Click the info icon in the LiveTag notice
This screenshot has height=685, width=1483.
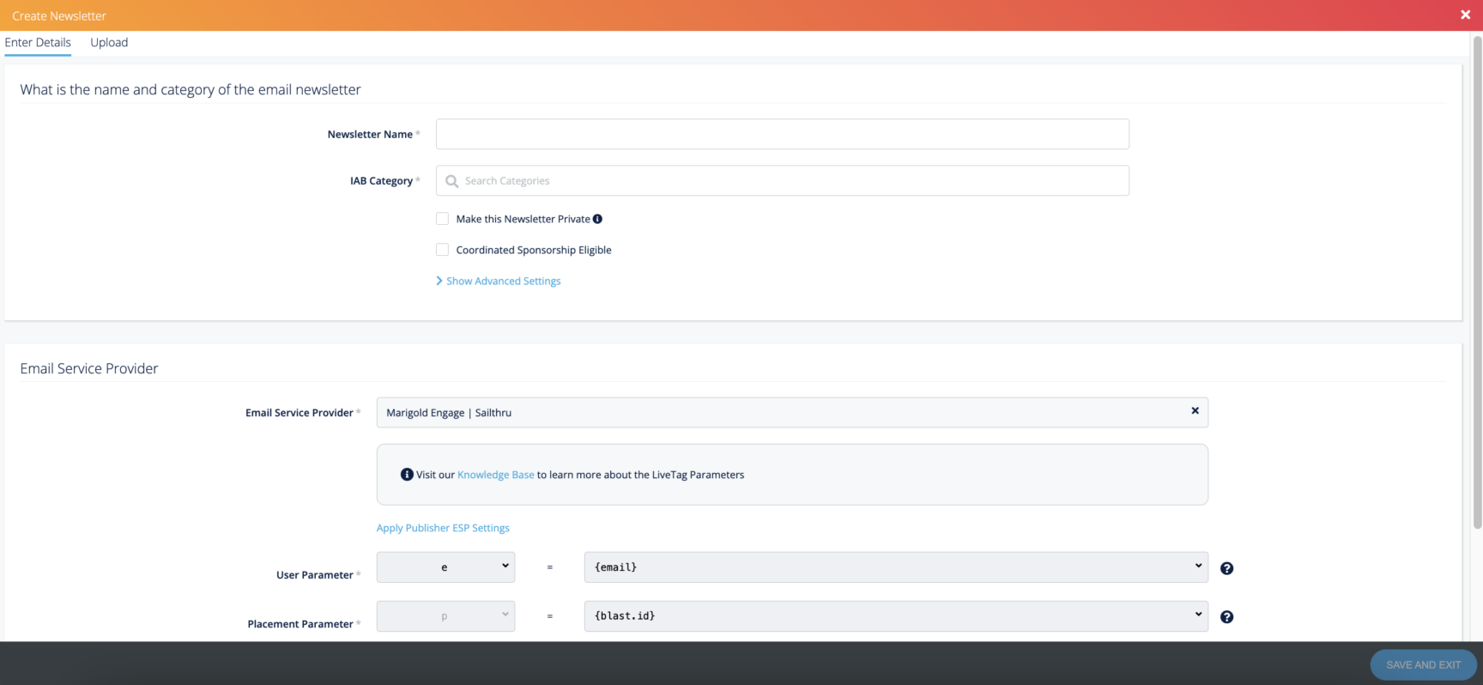coord(407,475)
